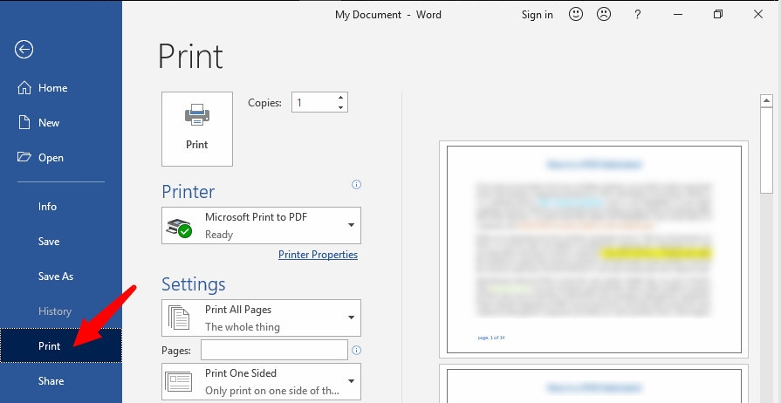Screen dimensions: 781x403
Task: Click Sign in at the top
Action: click(537, 15)
